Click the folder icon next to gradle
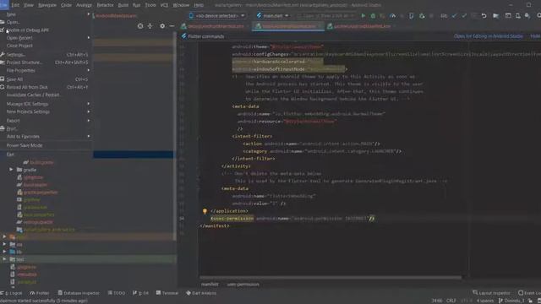The height and width of the screenshot is (304, 541). (x=19, y=170)
